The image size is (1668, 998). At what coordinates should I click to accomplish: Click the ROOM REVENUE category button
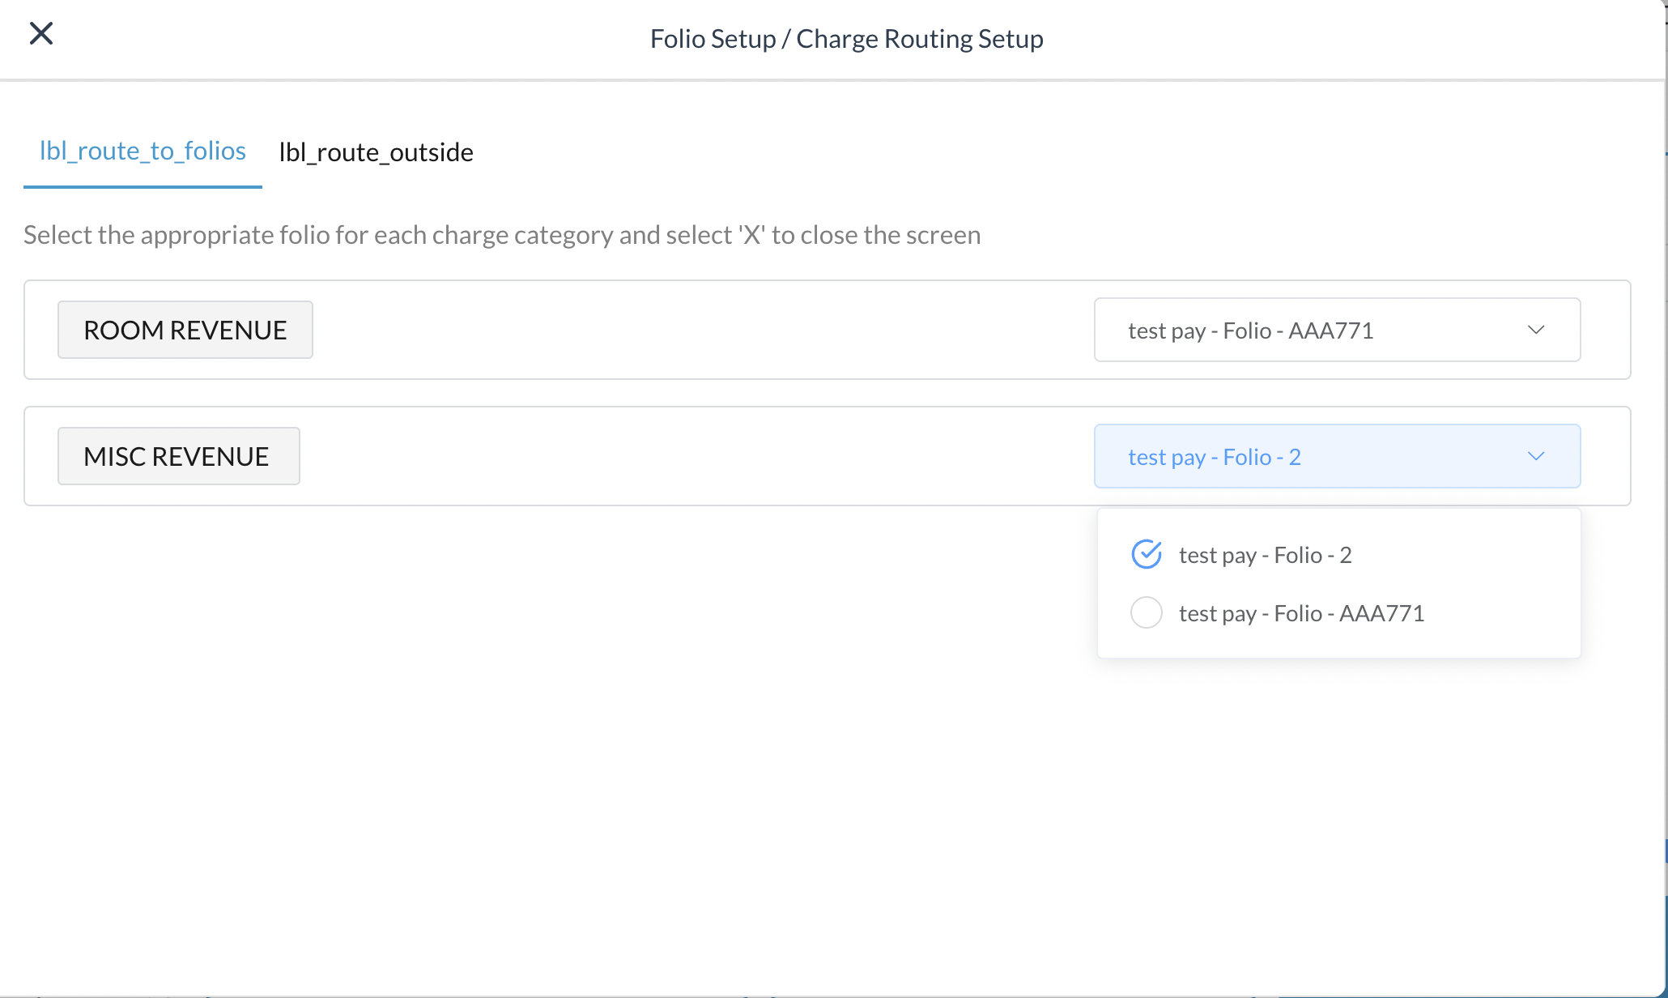pyautogui.click(x=185, y=330)
